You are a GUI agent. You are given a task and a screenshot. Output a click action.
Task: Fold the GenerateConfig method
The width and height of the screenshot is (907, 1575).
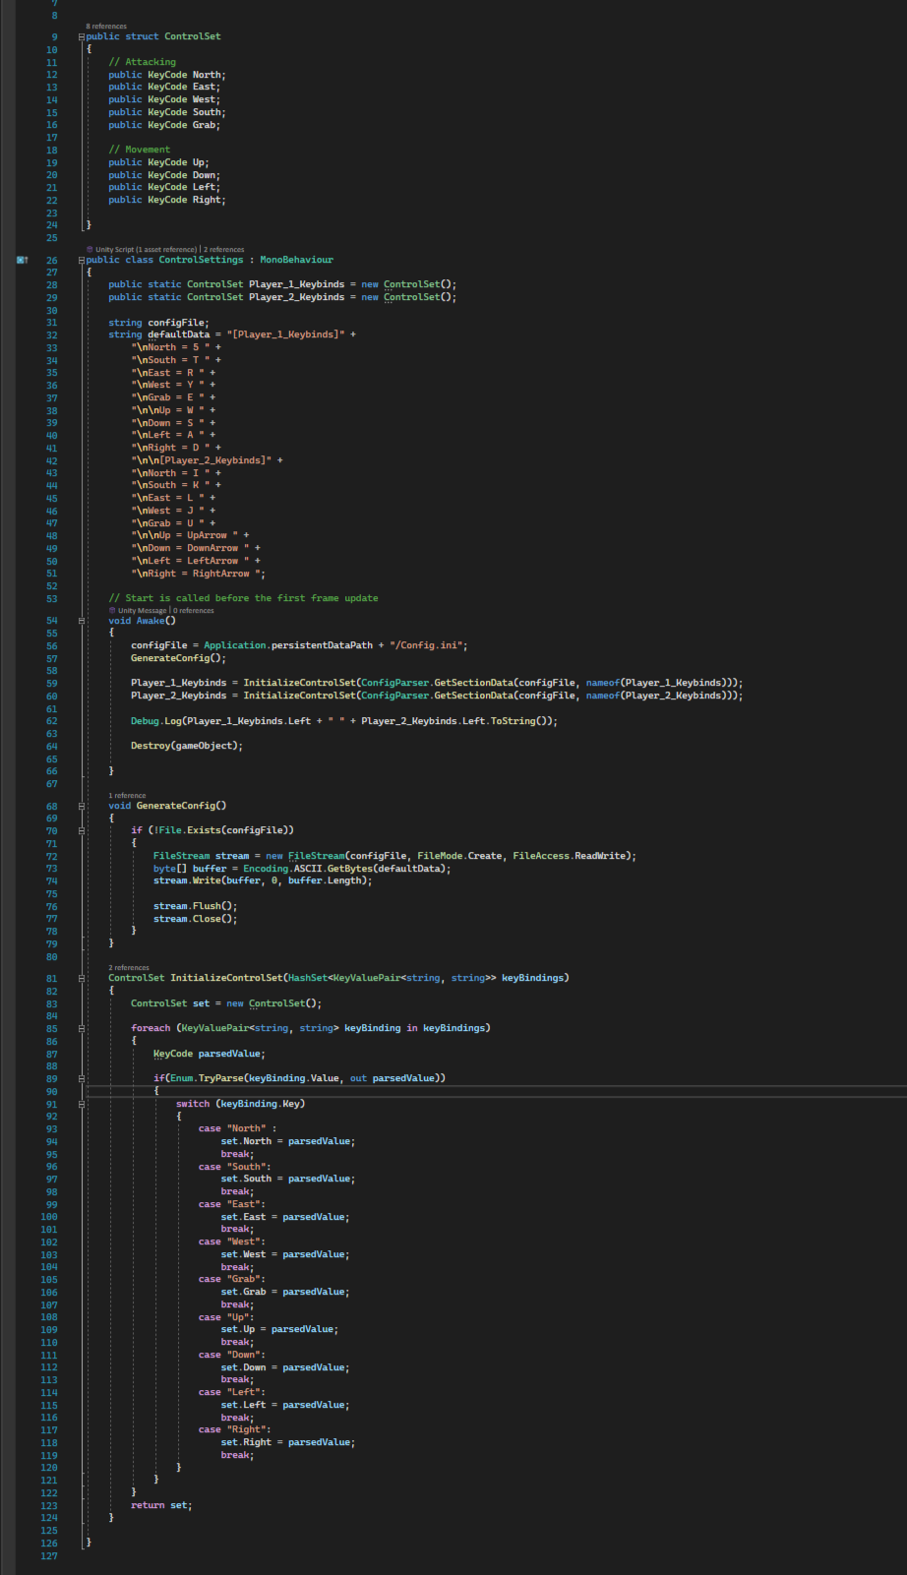(x=82, y=806)
